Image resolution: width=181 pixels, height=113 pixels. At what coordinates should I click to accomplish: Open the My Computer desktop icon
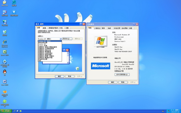coord(5,13)
